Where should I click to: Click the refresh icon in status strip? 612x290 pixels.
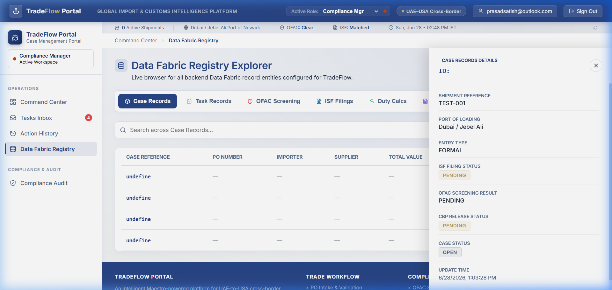pos(595,28)
